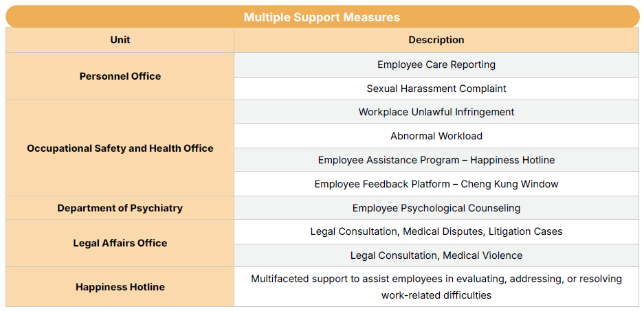The height and width of the screenshot is (311, 644).
Task: Select the Legal Affairs Office cell
Action: [120, 243]
